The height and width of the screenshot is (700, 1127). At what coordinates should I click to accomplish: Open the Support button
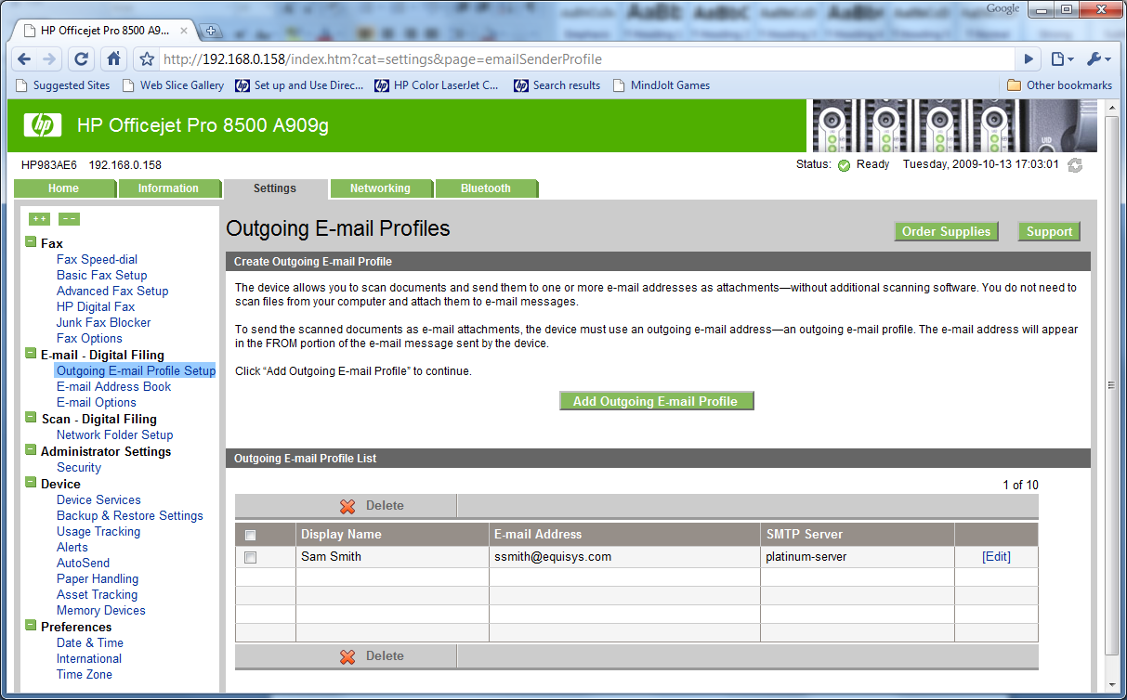tap(1049, 231)
